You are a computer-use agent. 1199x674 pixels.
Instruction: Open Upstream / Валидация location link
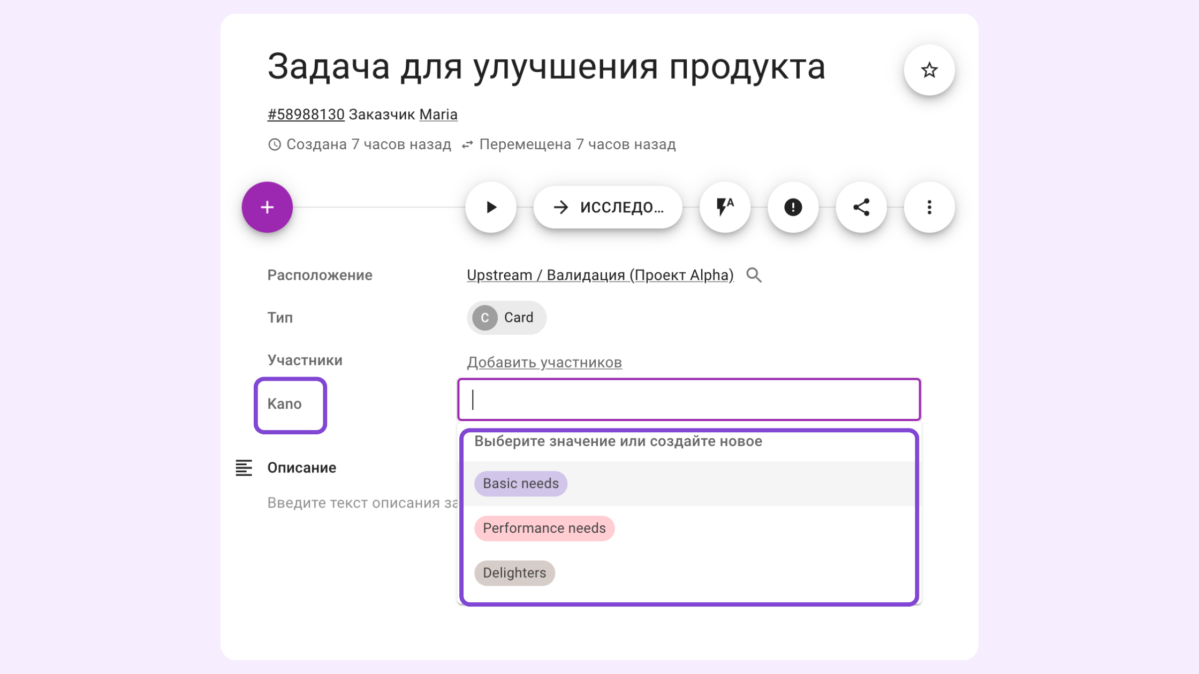[x=599, y=275]
